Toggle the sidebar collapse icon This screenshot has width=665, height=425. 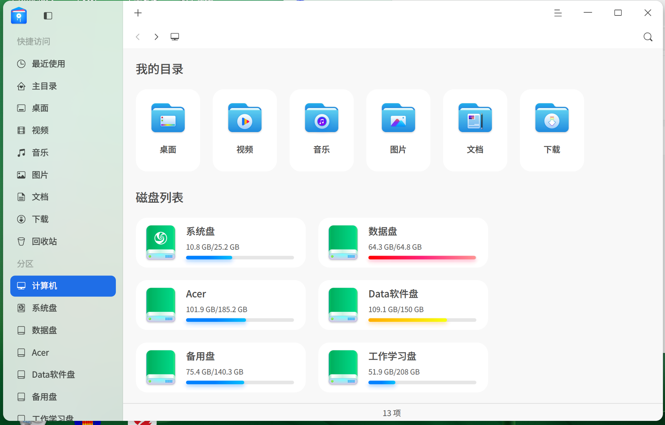(48, 16)
